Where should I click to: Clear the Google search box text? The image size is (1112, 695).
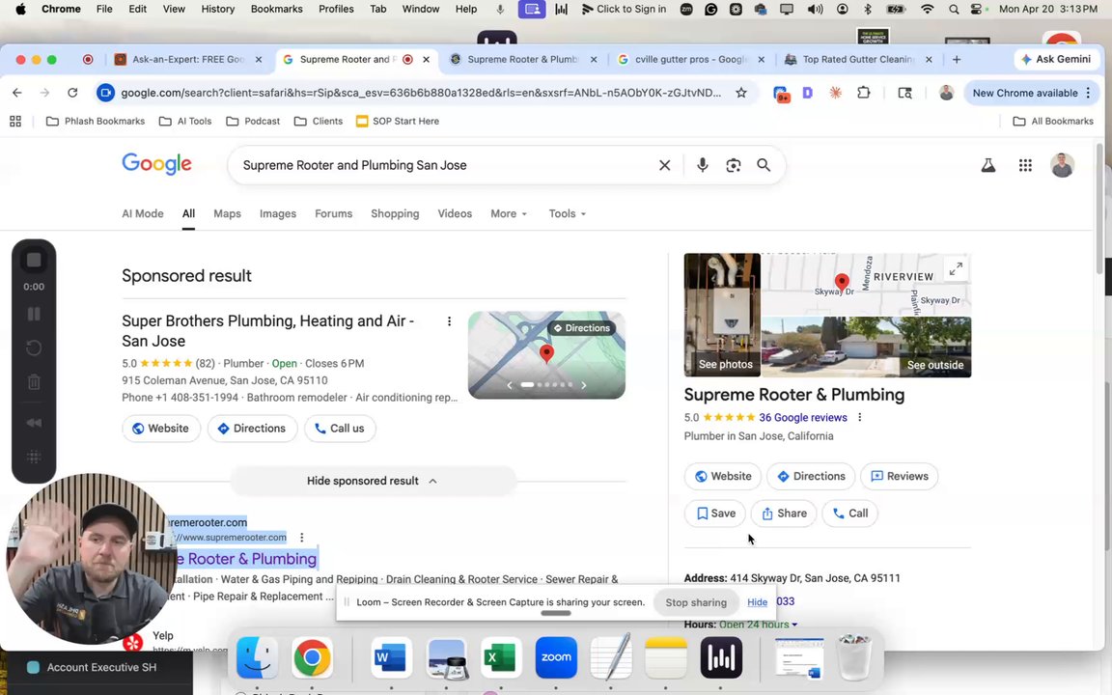pos(664,165)
